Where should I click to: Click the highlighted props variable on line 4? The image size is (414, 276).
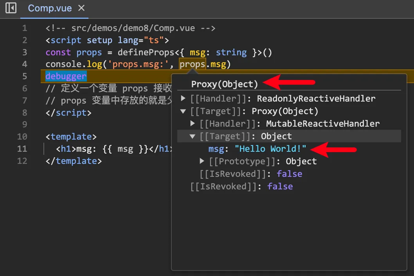pyautogui.click(x=192, y=64)
